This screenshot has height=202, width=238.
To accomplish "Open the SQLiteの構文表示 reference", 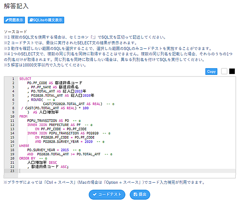I will [46, 20].
